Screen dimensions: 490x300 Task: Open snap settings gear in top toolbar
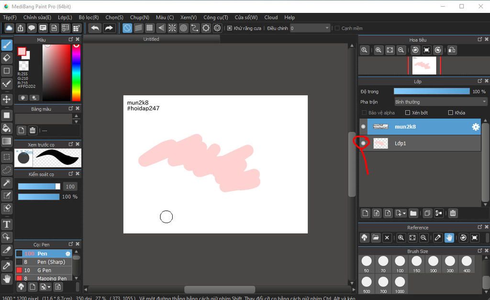(x=217, y=28)
